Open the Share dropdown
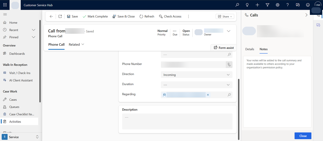The height and width of the screenshot is (141, 323). pos(225,16)
